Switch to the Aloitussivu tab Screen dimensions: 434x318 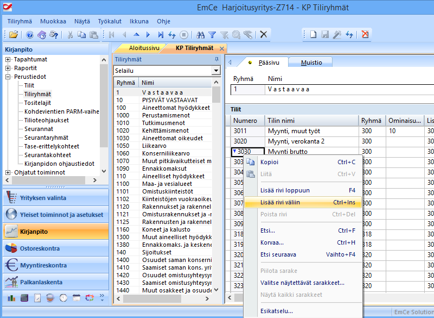144,48
